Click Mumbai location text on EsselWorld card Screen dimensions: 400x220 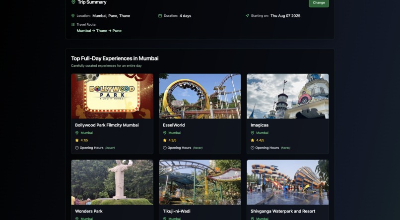pyautogui.click(x=175, y=133)
